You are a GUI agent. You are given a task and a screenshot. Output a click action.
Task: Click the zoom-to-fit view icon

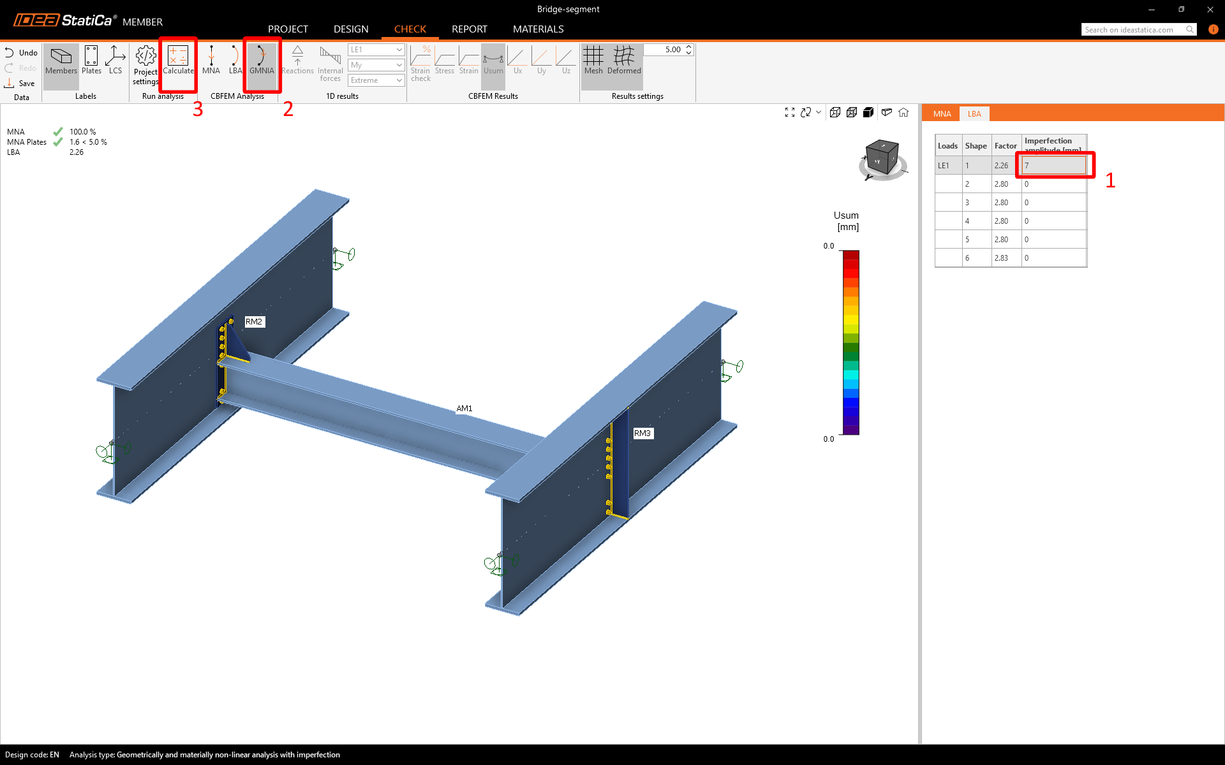tap(789, 113)
